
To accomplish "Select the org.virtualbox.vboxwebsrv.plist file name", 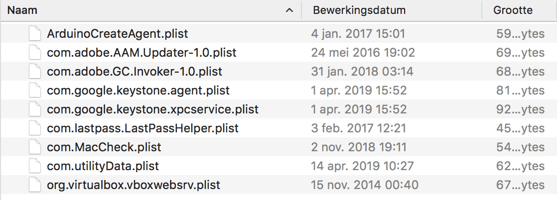I will [x=134, y=185].
